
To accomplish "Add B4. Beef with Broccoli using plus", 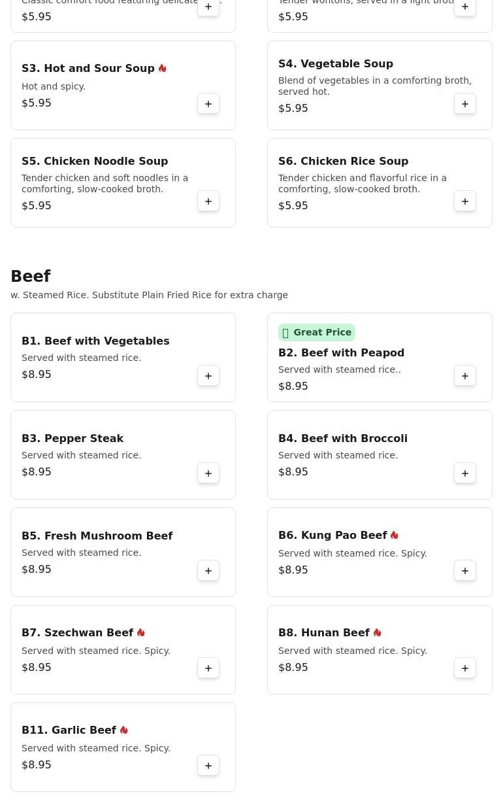I will coord(465,473).
